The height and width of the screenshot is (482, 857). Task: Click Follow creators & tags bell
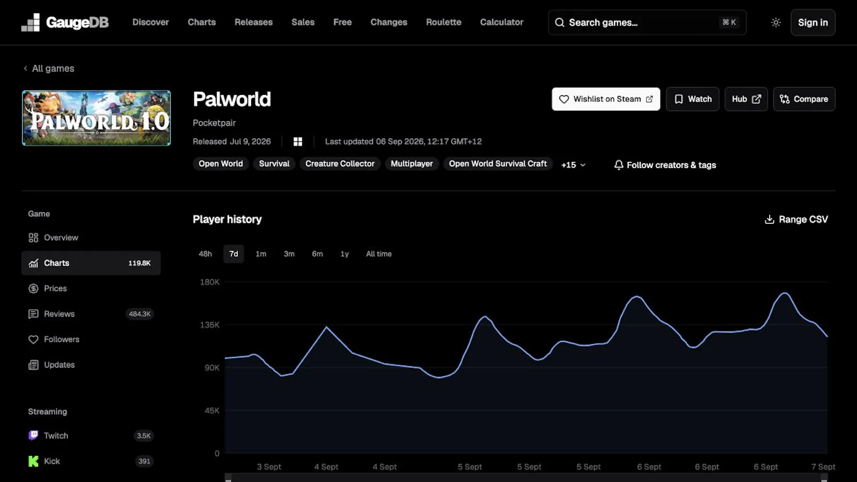pyautogui.click(x=665, y=165)
